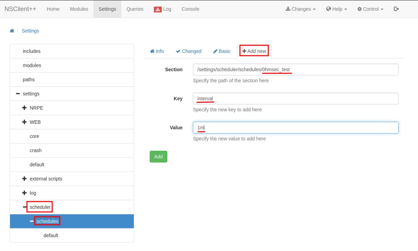
Task: Switch to the Info tab
Action: [x=157, y=51]
